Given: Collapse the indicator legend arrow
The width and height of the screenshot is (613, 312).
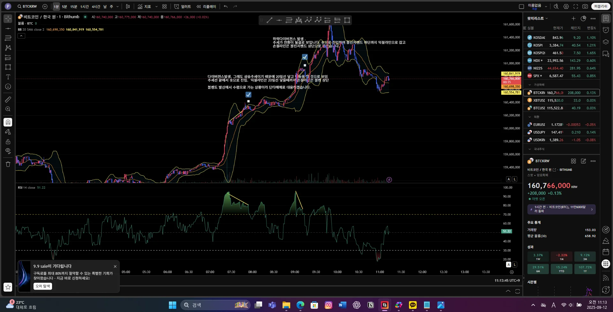Looking at the screenshot, I should coord(21,36).
